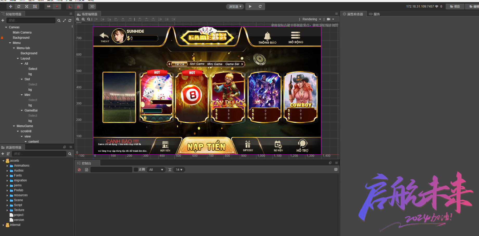Select the MenuGame node
The height and width of the screenshot is (236, 479).
pyautogui.click(x=25, y=126)
